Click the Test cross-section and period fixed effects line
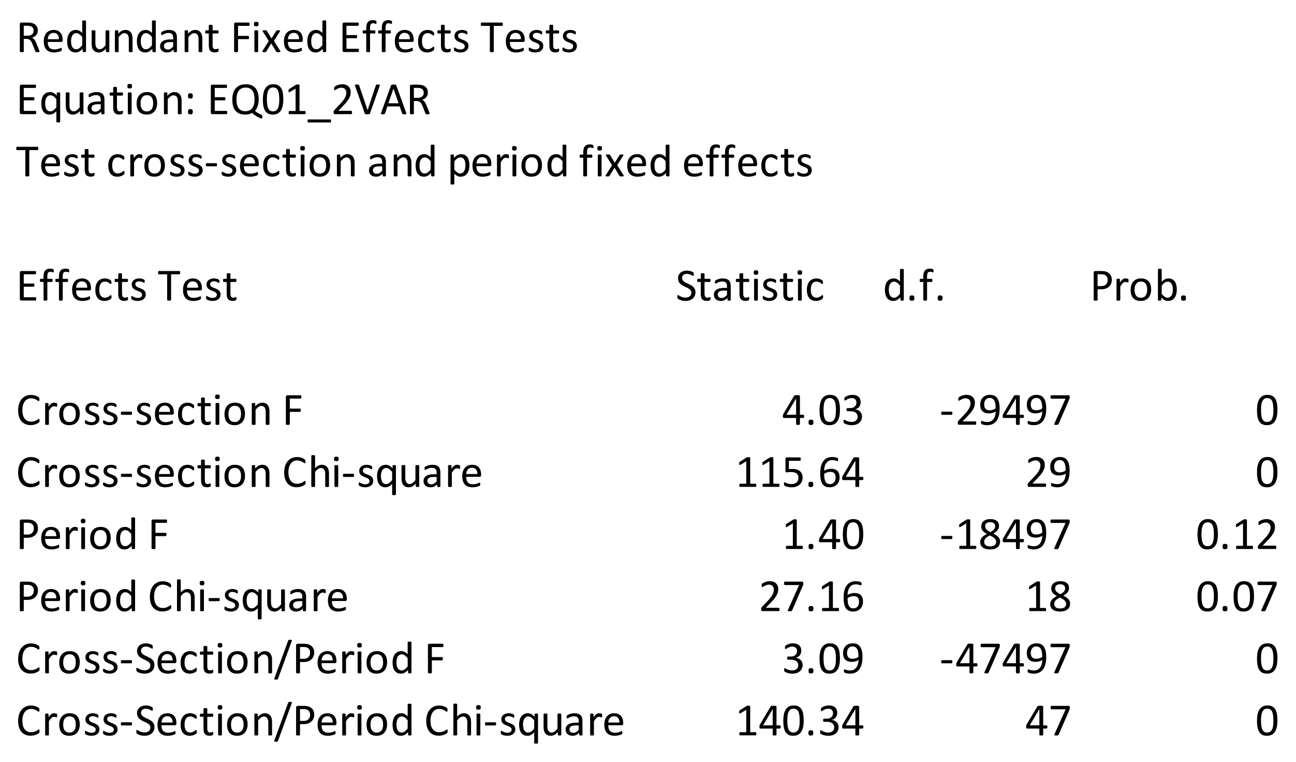This screenshot has height=762, width=1296. pos(415,163)
